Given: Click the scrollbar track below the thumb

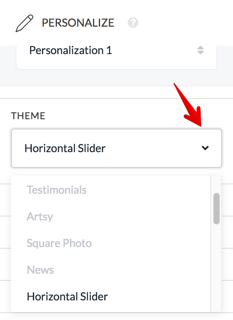Looking at the screenshot, I should click(x=217, y=267).
